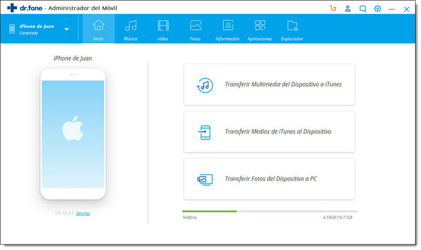Image resolution: width=421 pixels, height=250 pixels.
Task: Click the dr.fone logo
Action: 25,8
